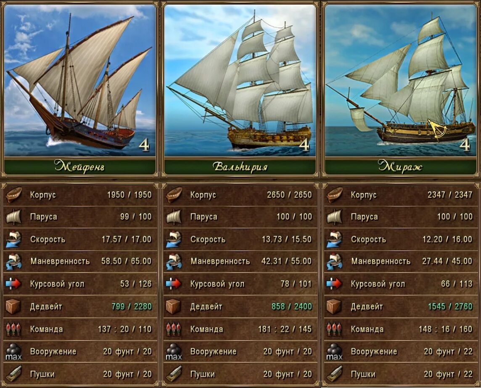Click the Корпус 2650 / 2650 row
Image resolution: width=481 pixels, height=388 pixels.
[x=240, y=195]
